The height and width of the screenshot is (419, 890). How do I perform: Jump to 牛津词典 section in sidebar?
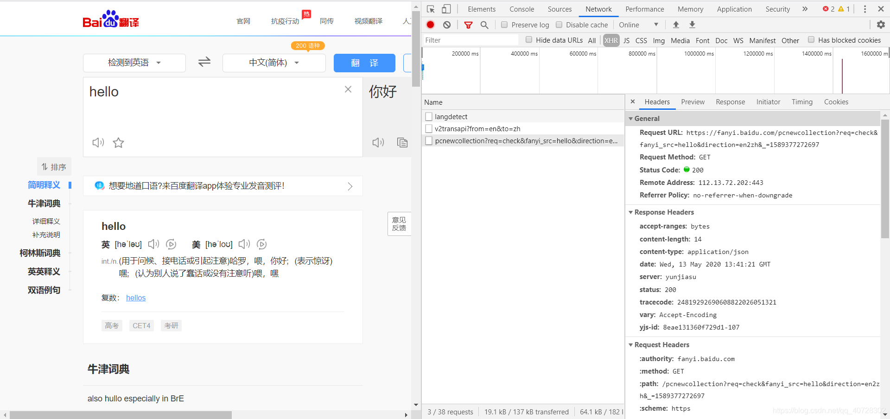[x=44, y=203]
